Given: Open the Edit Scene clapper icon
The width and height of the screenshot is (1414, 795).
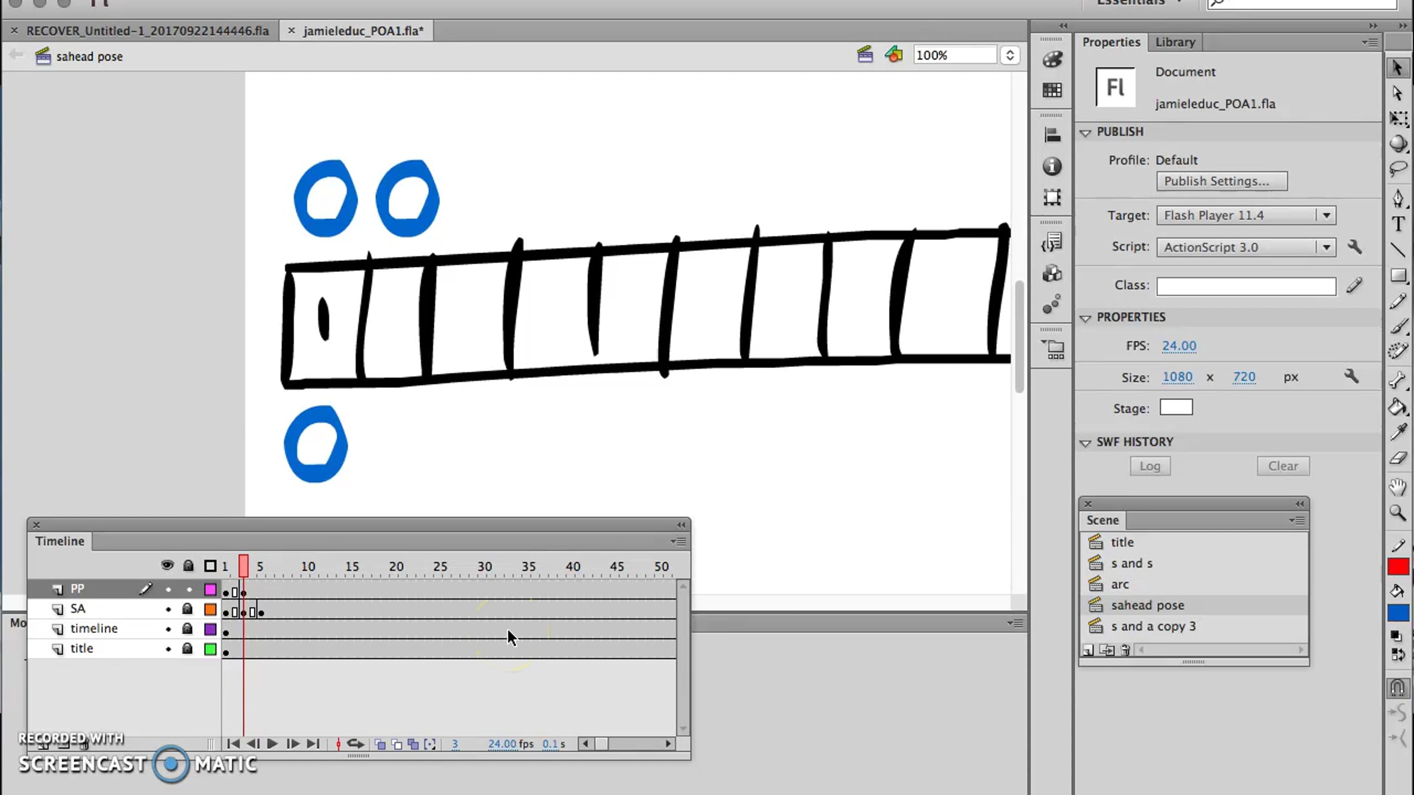Looking at the screenshot, I should (x=865, y=55).
